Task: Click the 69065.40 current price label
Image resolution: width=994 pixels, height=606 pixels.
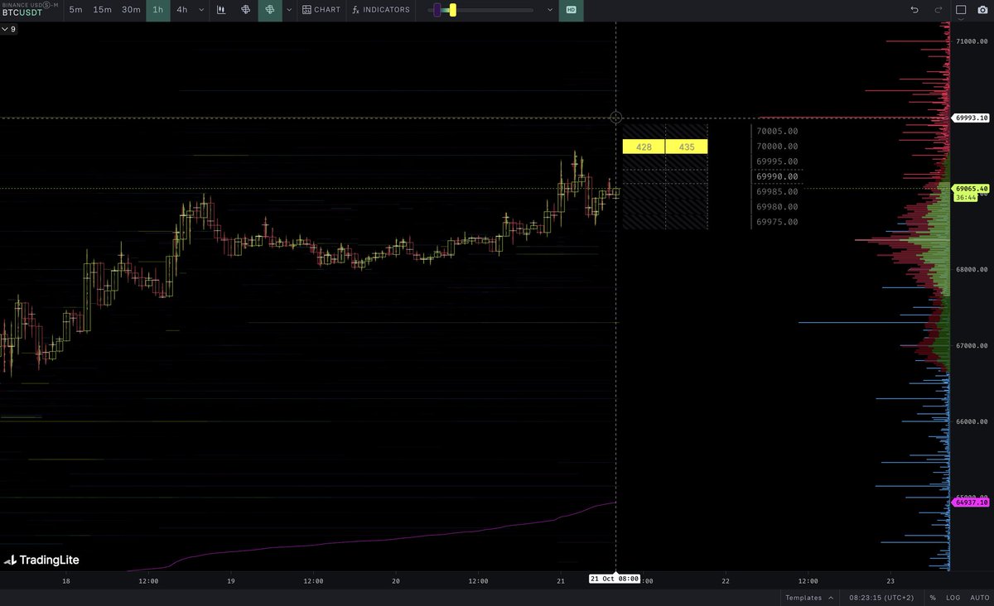Action: 971,189
